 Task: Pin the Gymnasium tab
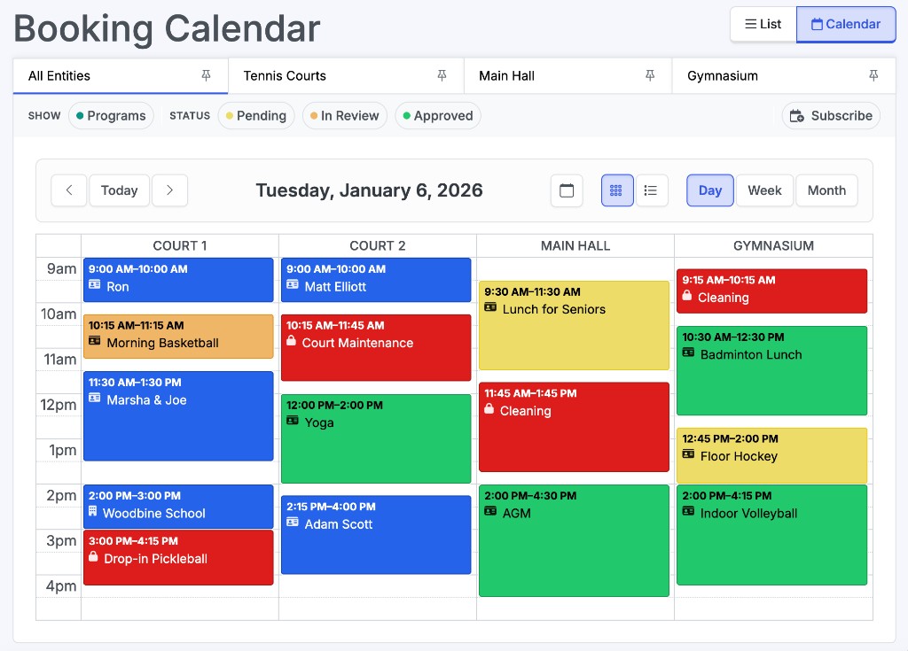click(873, 76)
